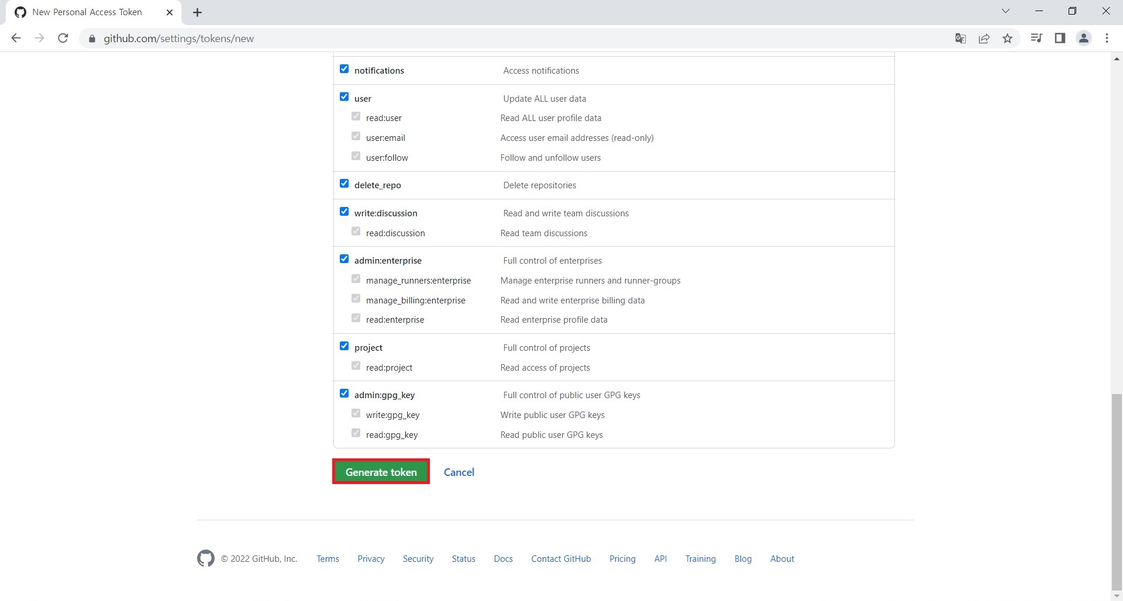Toggle the read:enterprise checkbox

pos(356,318)
